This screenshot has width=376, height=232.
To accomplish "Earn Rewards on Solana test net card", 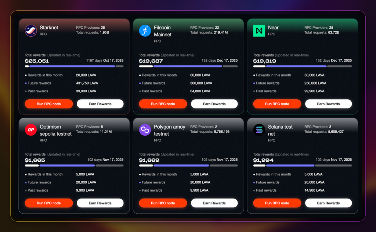I will tap(328, 203).
